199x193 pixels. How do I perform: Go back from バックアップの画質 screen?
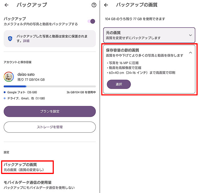(x=106, y=5)
